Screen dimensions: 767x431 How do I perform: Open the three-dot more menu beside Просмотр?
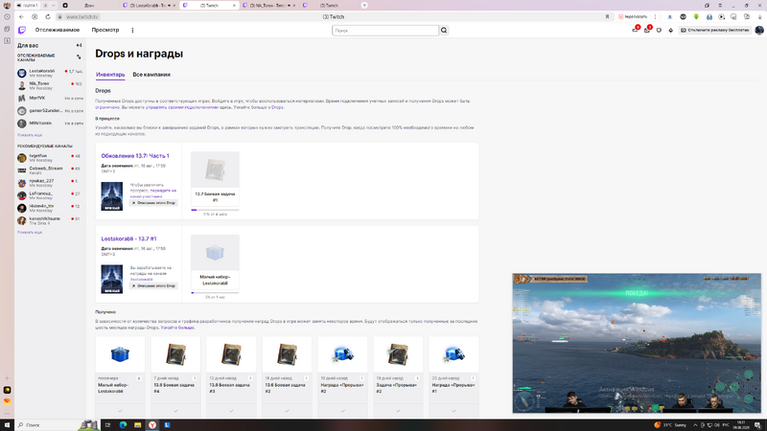click(132, 31)
